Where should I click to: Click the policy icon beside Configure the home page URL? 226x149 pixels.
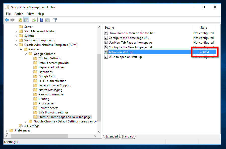pyautogui.click(x=106, y=38)
